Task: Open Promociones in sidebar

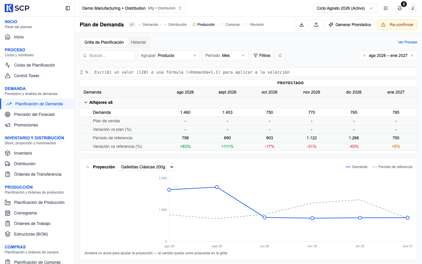Action: click(x=38, y=125)
